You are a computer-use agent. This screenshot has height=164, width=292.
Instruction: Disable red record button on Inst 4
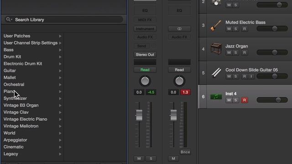245,100
